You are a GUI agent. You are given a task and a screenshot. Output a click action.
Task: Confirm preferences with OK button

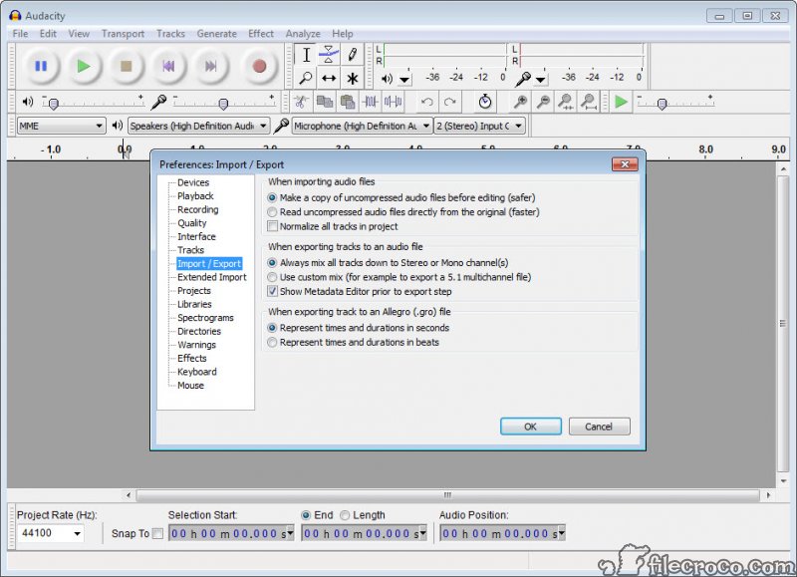pos(531,427)
